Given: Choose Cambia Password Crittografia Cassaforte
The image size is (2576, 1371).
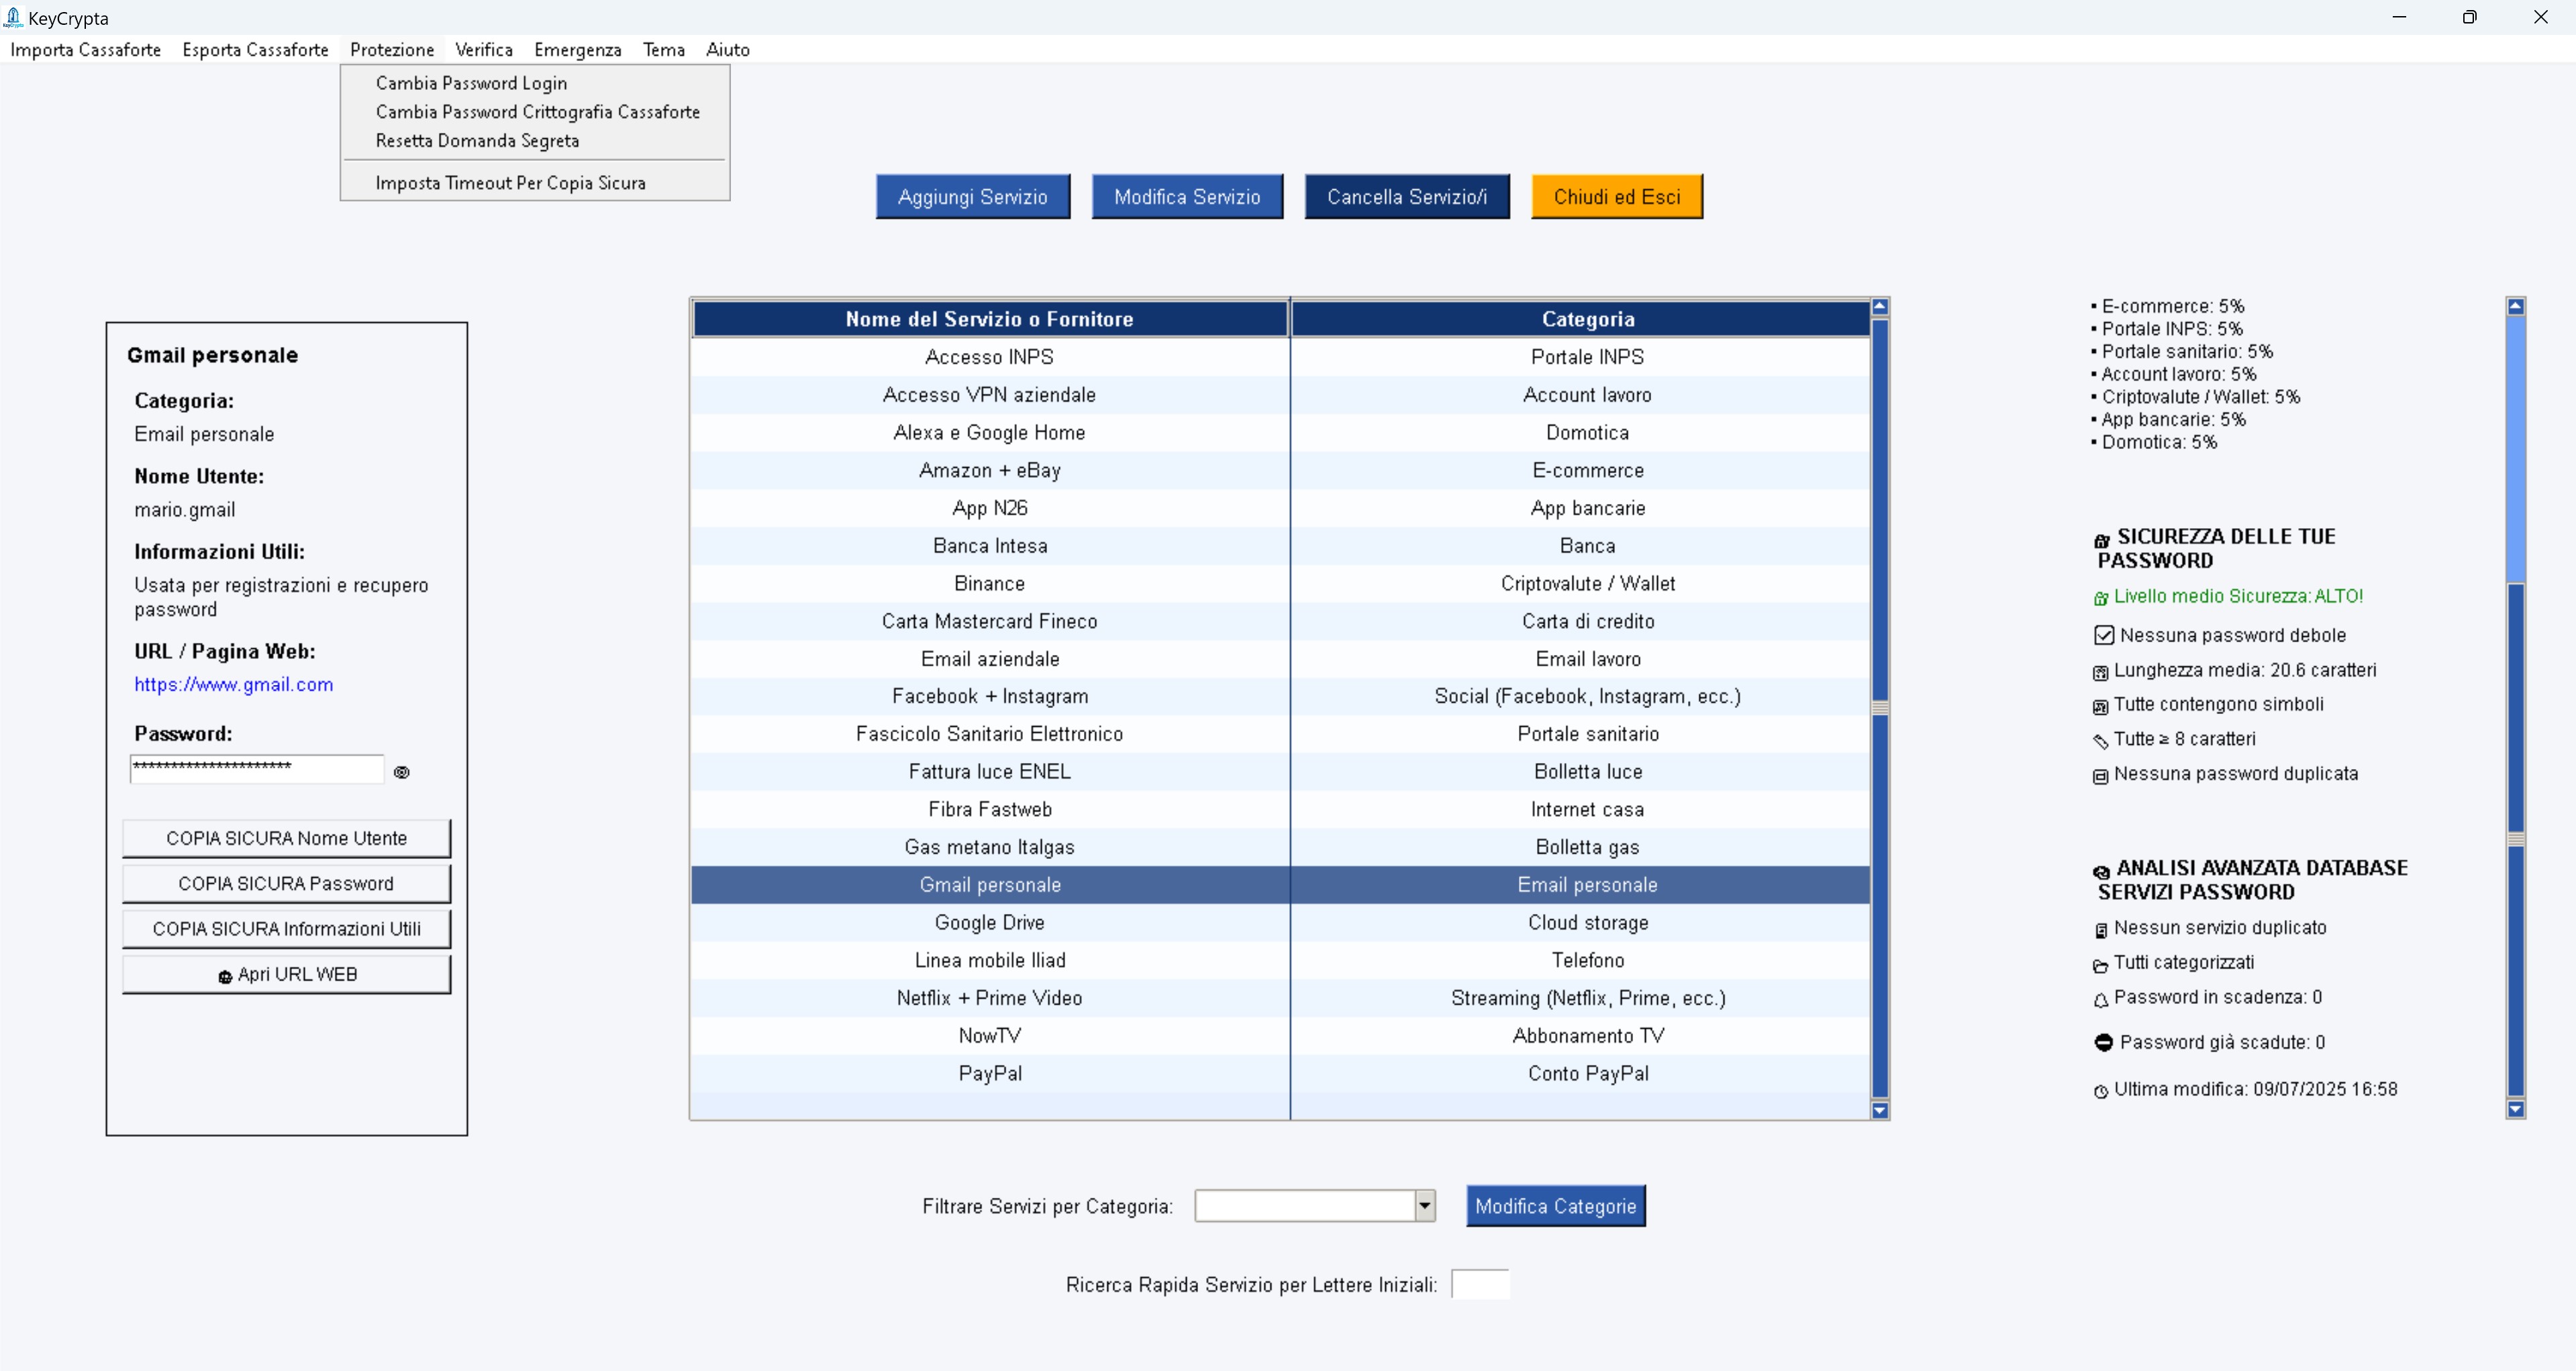Looking at the screenshot, I should 535,112.
